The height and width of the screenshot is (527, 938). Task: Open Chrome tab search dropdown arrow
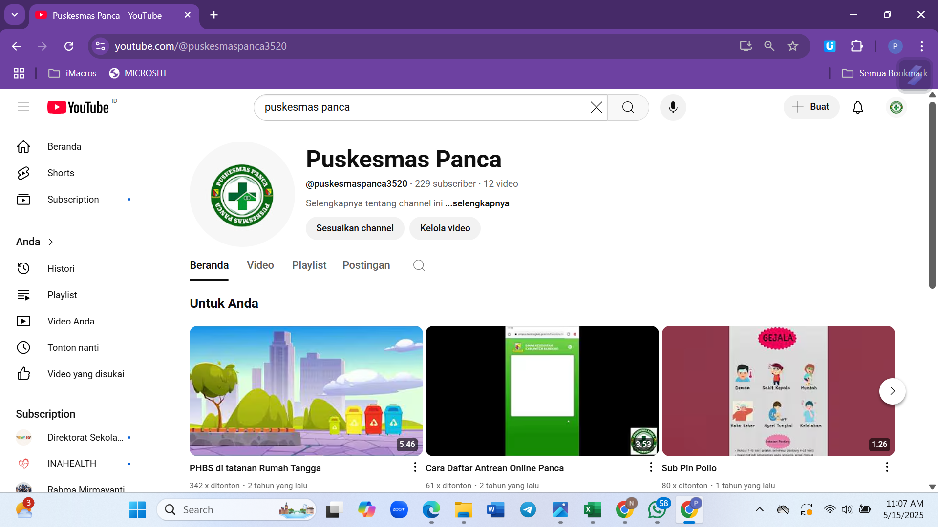[15, 15]
